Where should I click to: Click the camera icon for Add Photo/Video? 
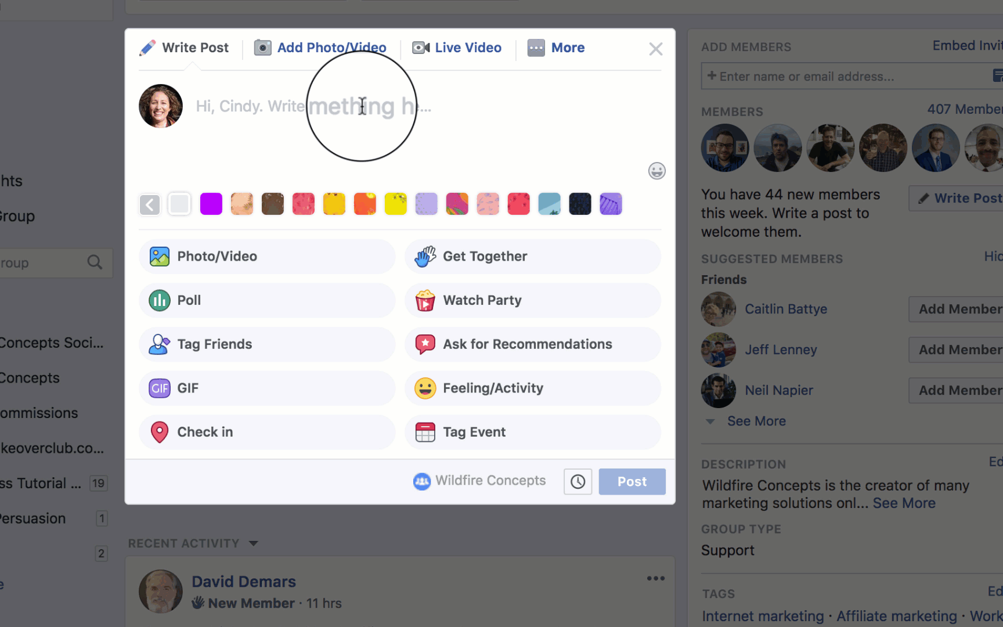point(262,48)
